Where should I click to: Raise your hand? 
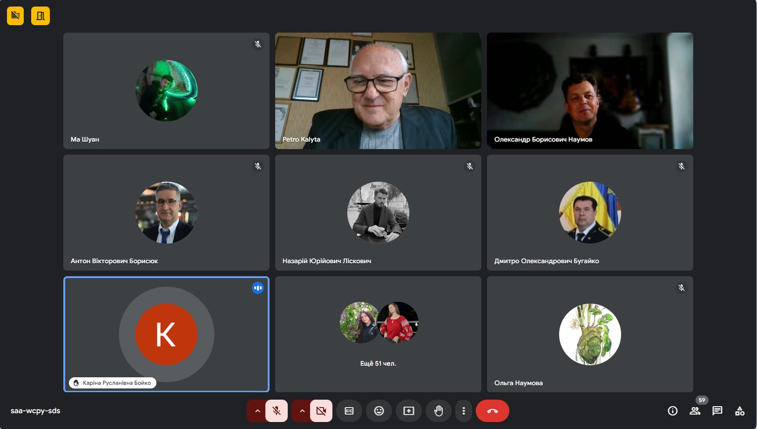click(439, 411)
